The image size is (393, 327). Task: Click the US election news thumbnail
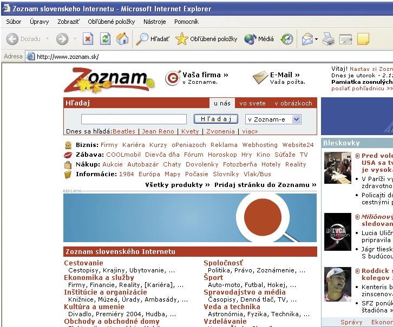point(338,168)
